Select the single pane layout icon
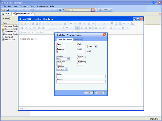 [x=93, y=10]
